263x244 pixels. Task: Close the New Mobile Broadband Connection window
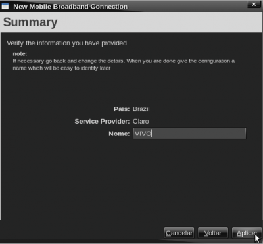point(254,5)
